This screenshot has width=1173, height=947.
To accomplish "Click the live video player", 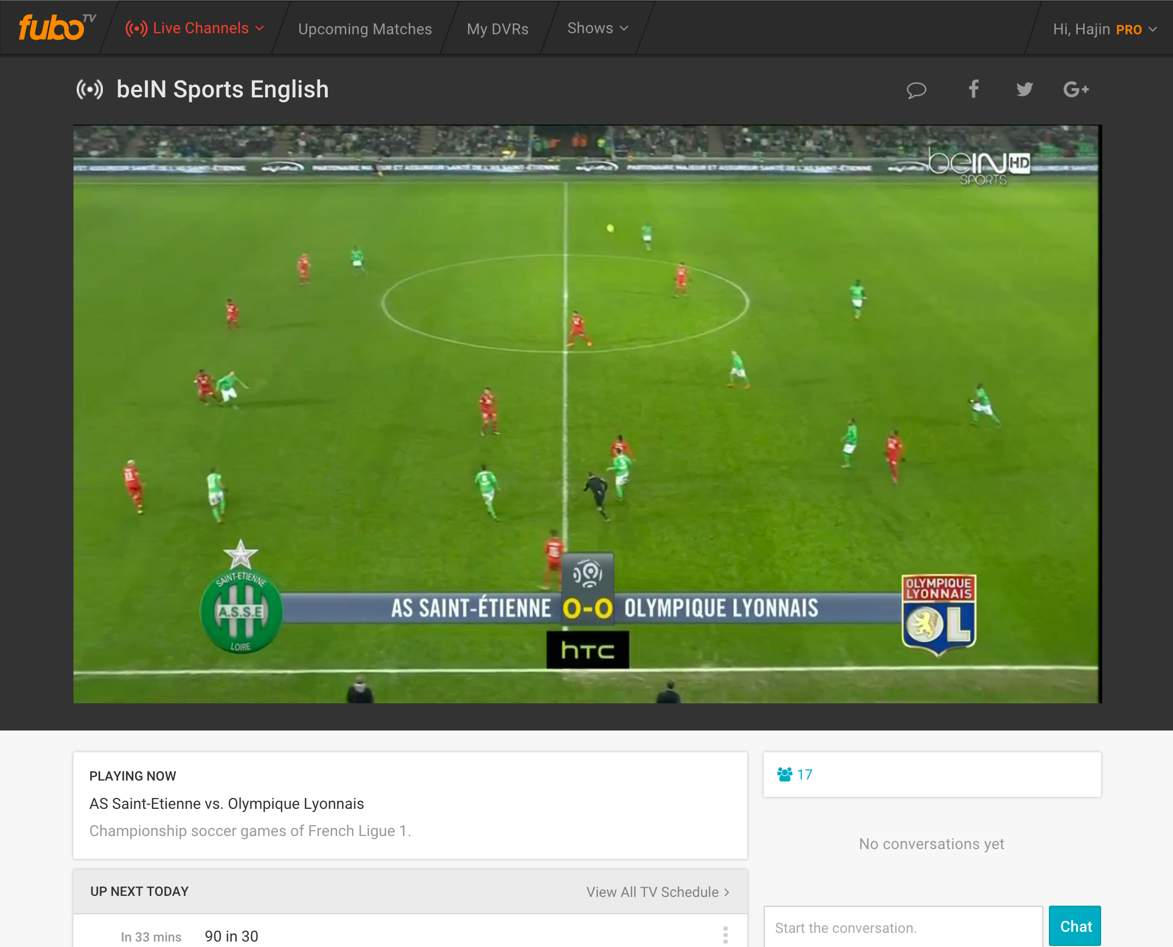I will coord(587,414).
